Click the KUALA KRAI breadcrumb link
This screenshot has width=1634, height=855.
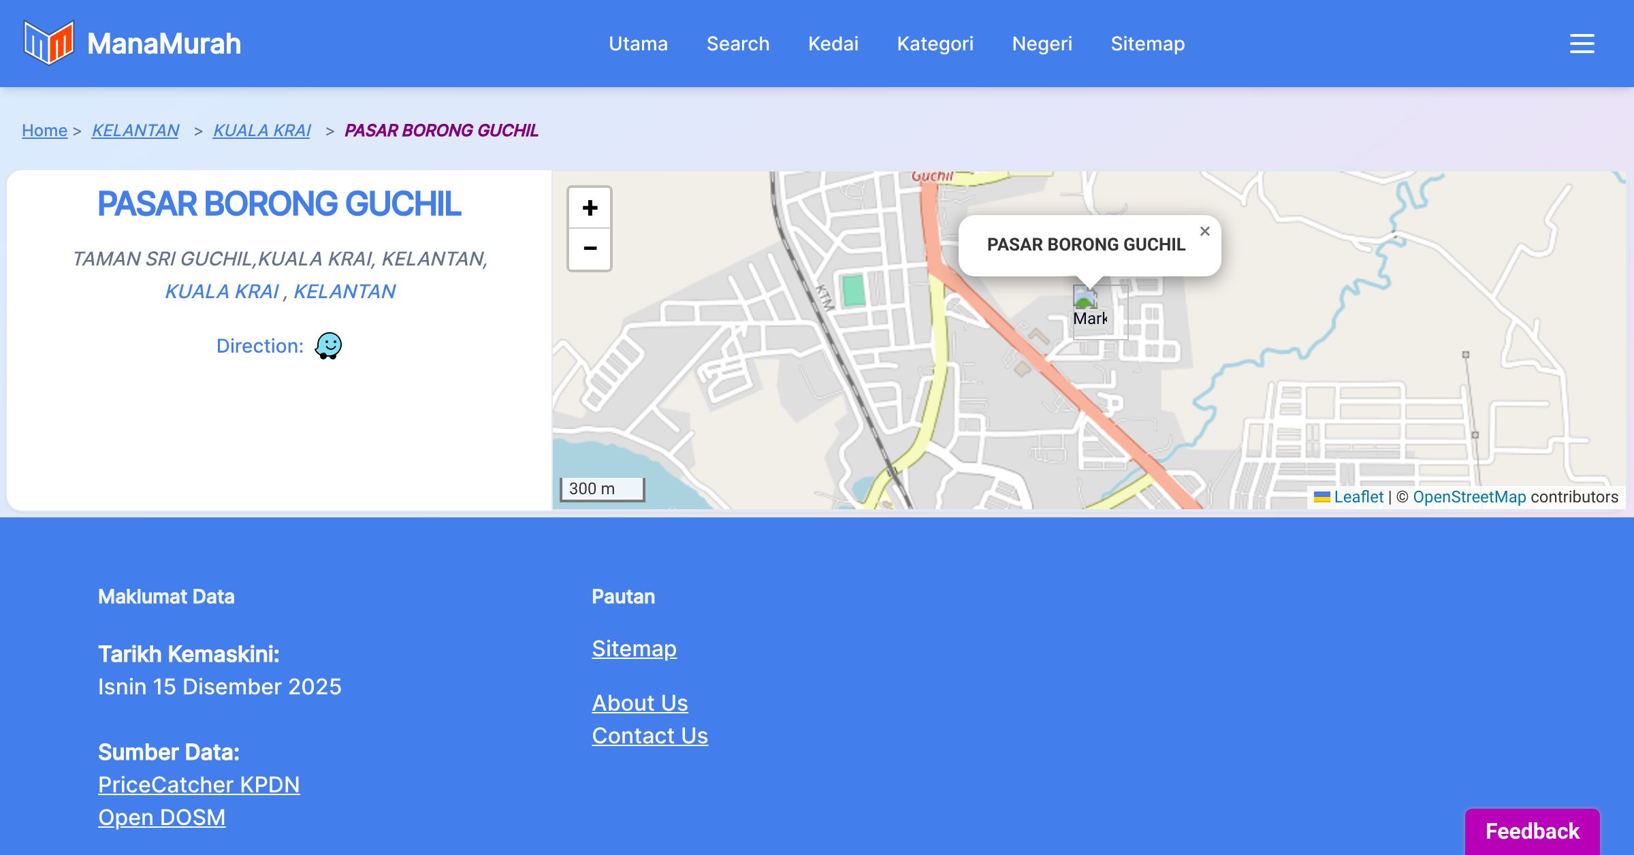262,130
